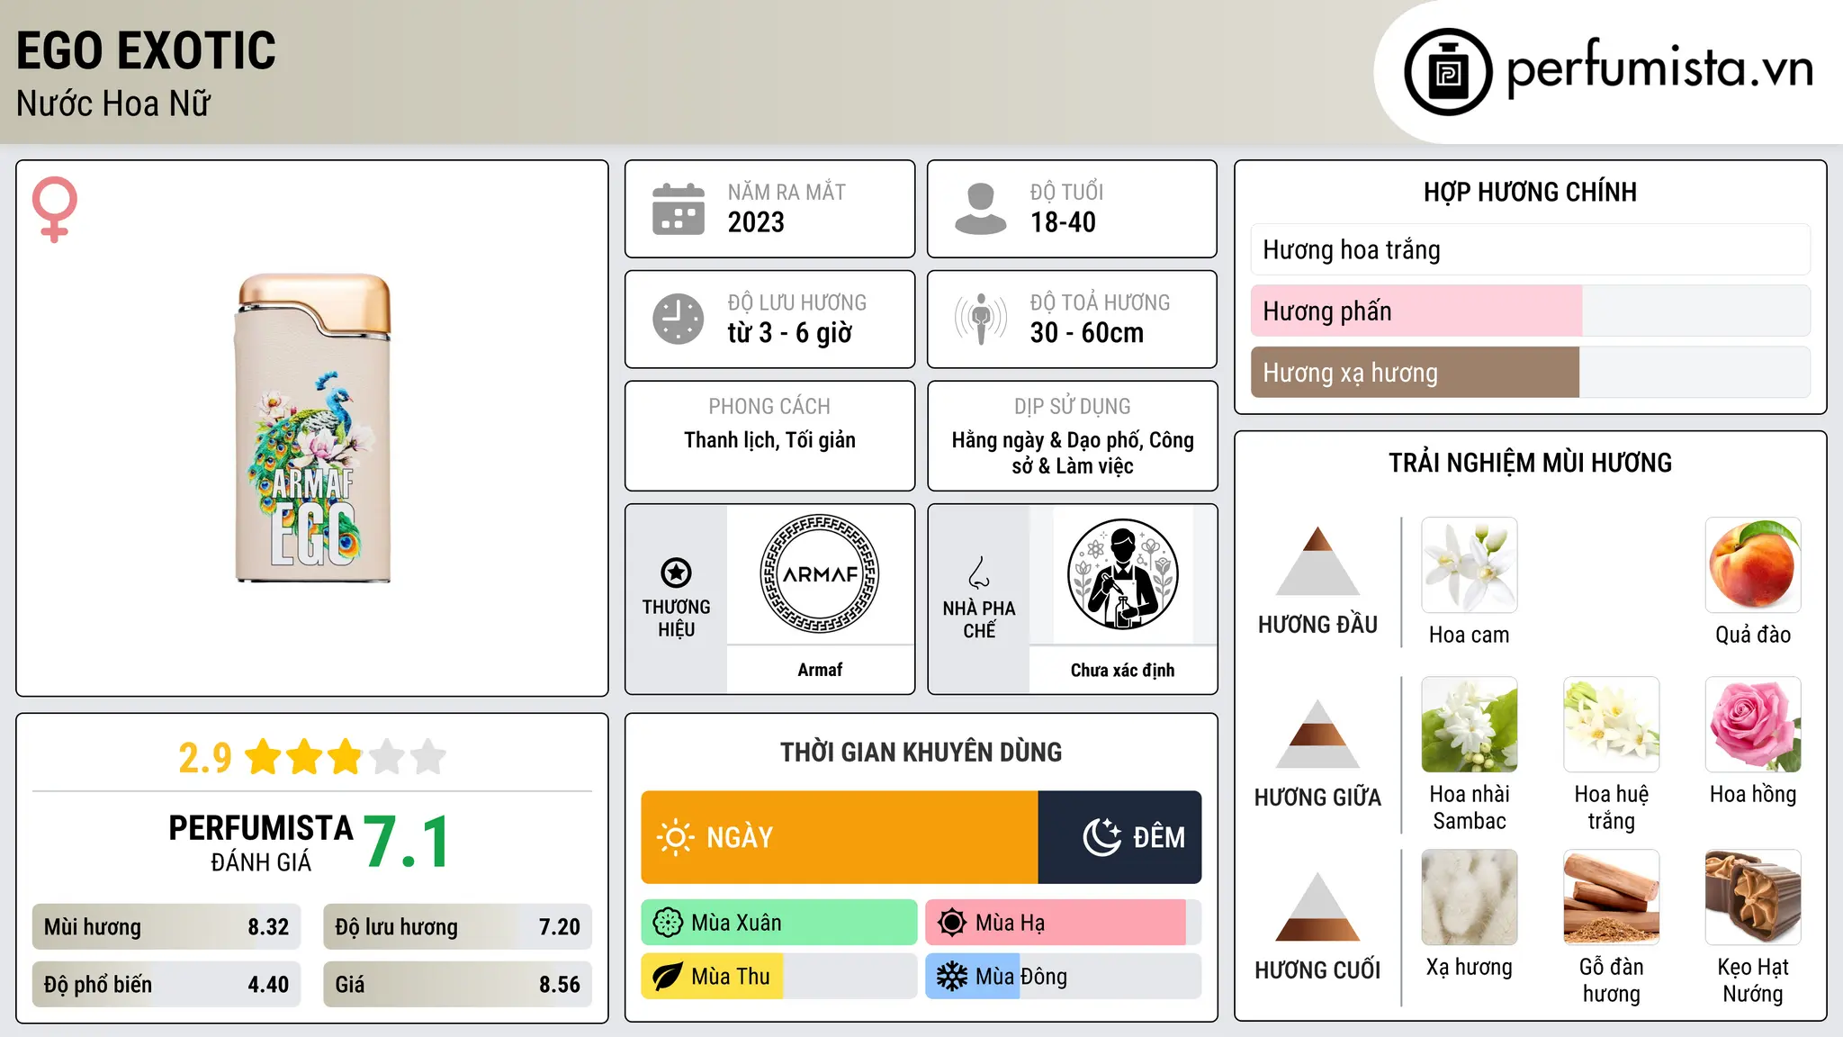Click the perfumer illustration above Chưa xác định

pyautogui.click(x=1122, y=574)
